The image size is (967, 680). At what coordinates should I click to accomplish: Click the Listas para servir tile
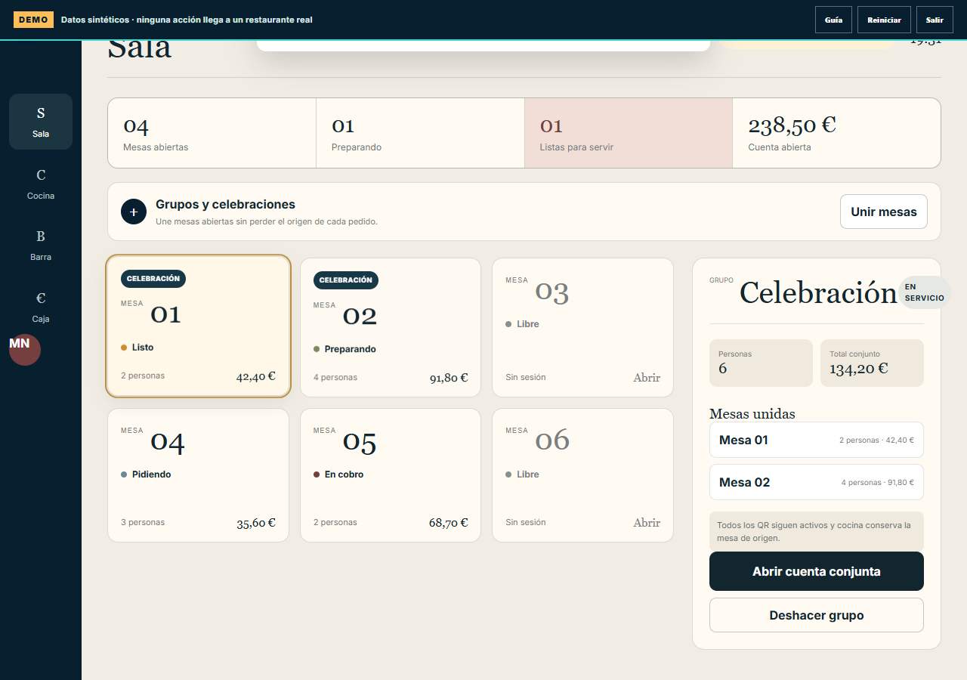(629, 133)
